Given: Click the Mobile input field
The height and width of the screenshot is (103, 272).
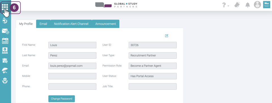Looking at the screenshot, I should [72, 76].
